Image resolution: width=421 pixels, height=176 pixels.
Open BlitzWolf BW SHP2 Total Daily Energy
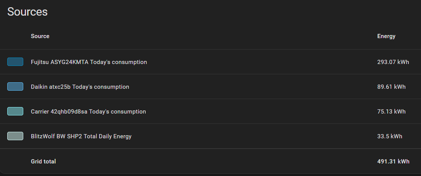tap(81, 136)
